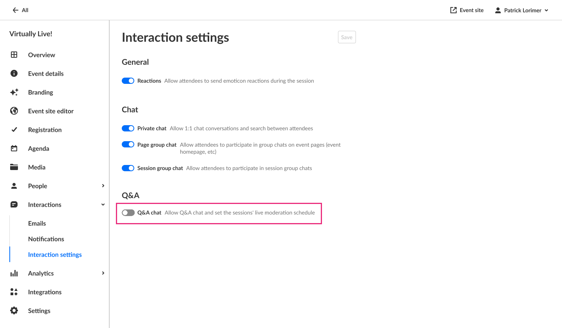
Task: Enable the Q&A chat toggle
Action: pyautogui.click(x=128, y=213)
